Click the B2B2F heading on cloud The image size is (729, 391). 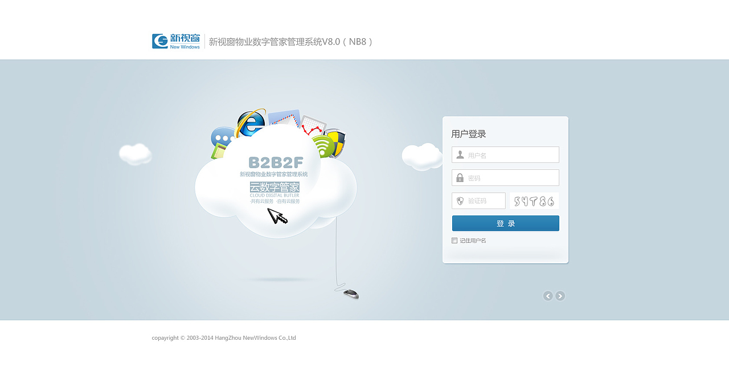pos(276,162)
